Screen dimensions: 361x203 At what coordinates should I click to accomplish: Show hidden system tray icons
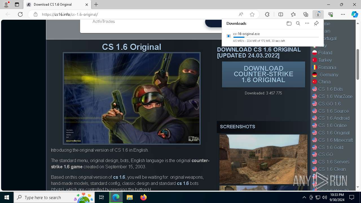tap(304, 197)
